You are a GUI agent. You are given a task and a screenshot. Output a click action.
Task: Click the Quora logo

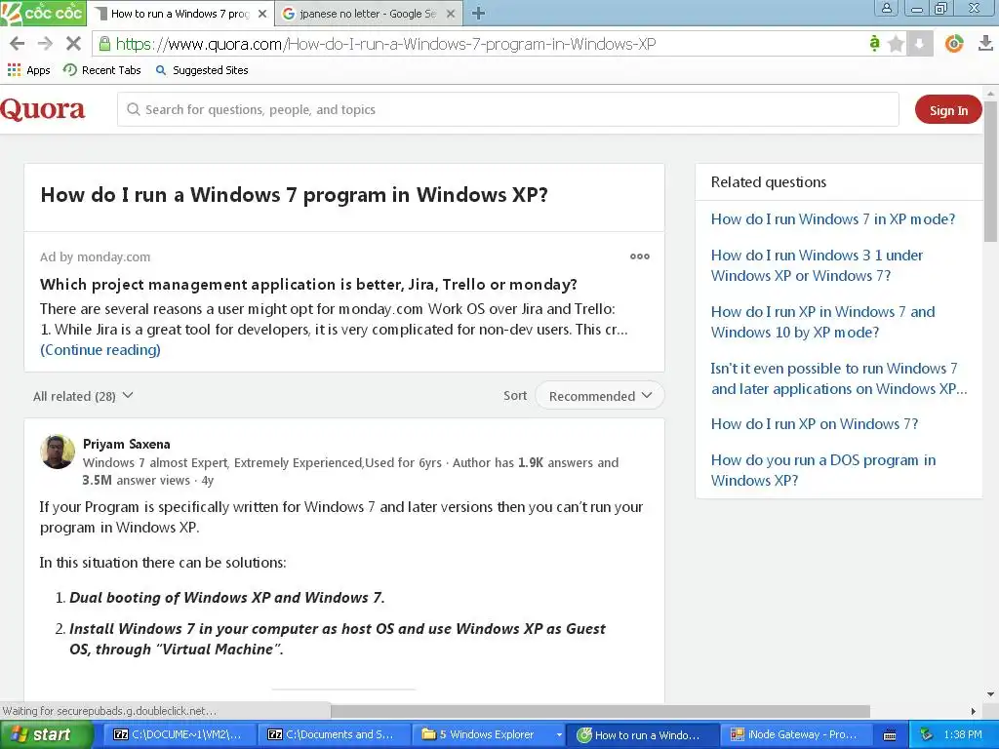(43, 109)
